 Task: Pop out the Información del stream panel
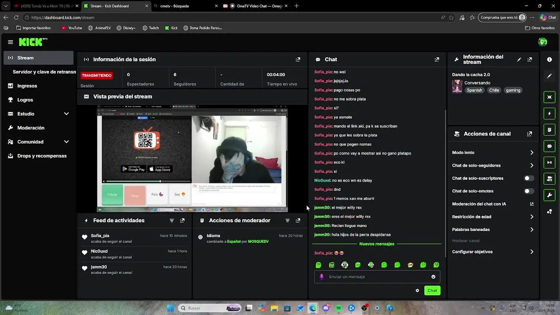(x=529, y=59)
